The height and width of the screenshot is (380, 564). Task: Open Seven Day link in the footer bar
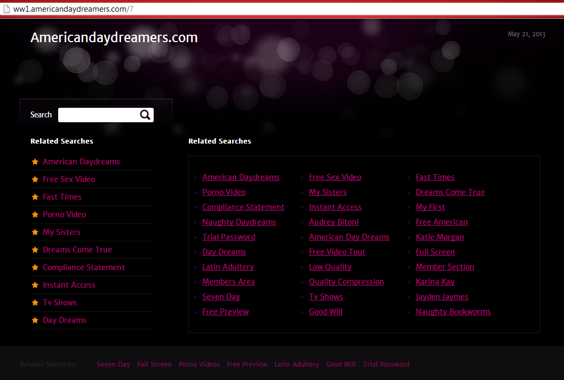click(x=113, y=364)
